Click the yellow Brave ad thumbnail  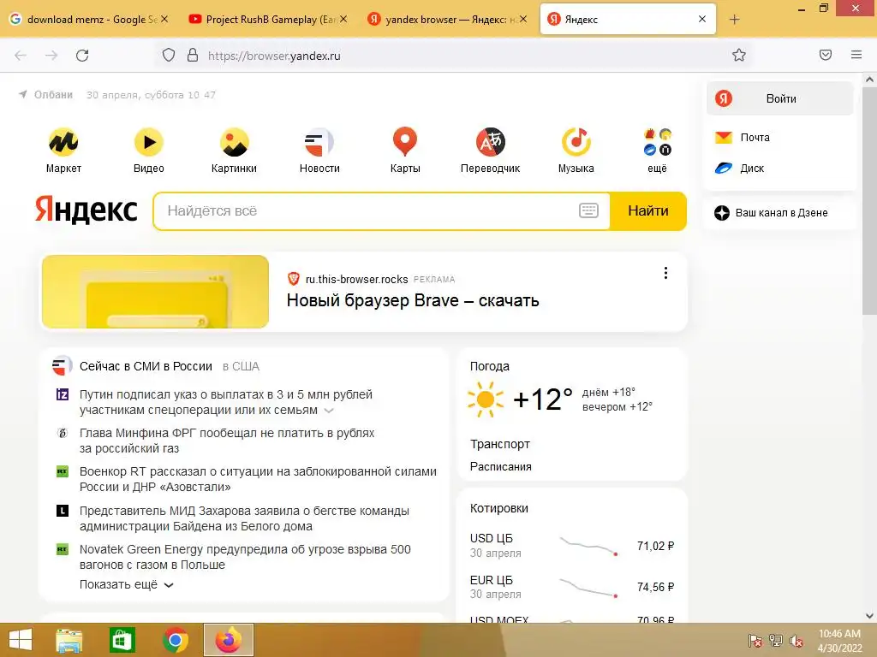pos(155,292)
